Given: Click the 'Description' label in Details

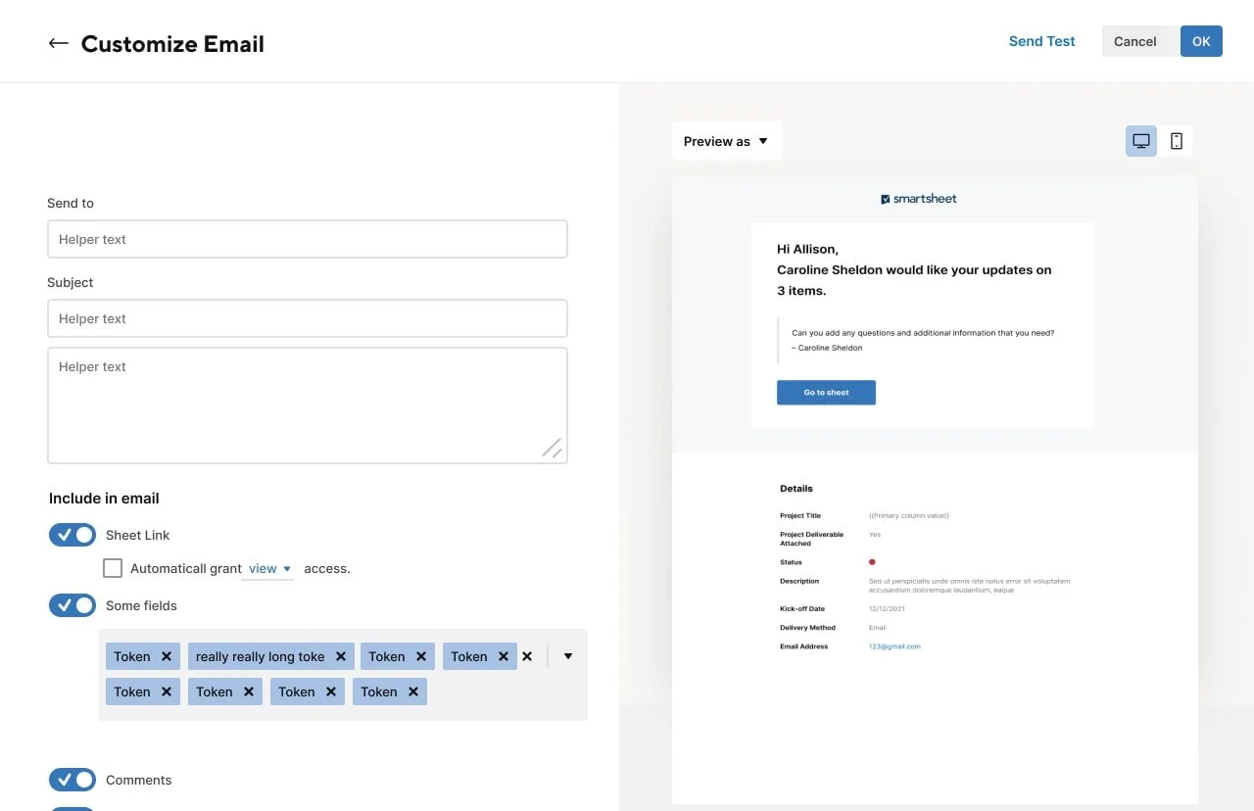Looking at the screenshot, I should [799, 581].
